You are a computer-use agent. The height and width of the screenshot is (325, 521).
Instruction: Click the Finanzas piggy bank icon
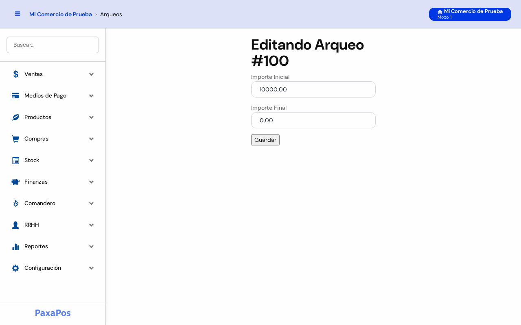[15, 182]
